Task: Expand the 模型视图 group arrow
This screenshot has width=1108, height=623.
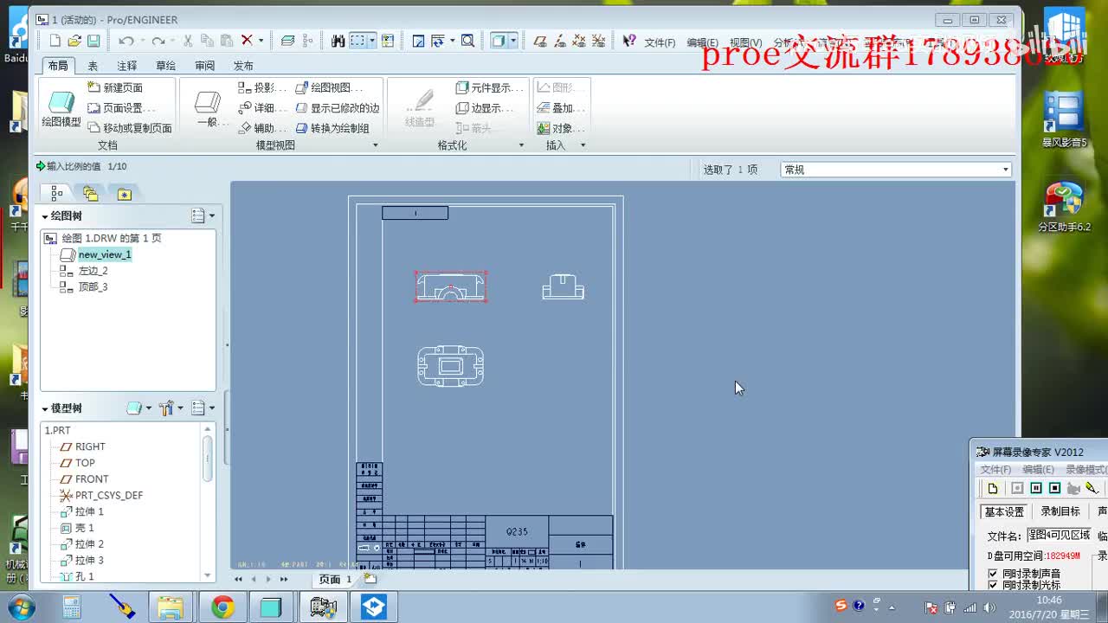Action: pos(375,145)
